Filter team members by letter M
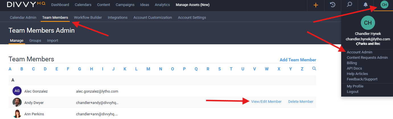393x119 pixels. (x=148, y=69)
